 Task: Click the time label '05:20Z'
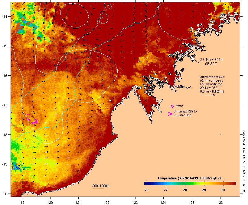coord(211,64)
